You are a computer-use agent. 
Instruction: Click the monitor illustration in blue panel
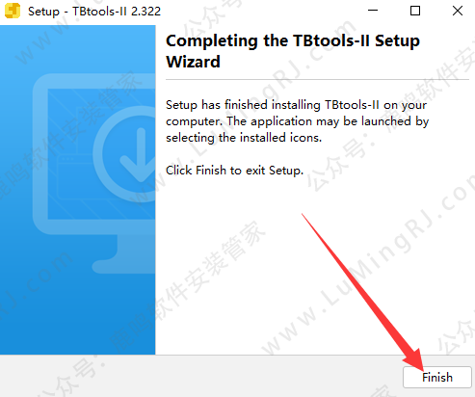click(x=94, y=173)
